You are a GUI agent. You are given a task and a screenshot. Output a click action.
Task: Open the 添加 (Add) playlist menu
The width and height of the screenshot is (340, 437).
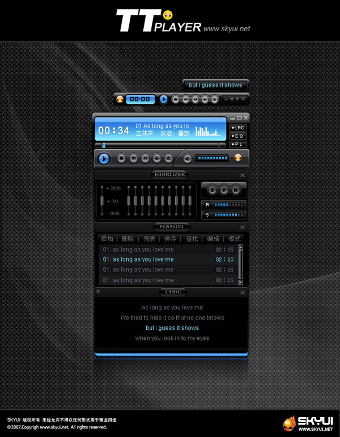point(107,239)
